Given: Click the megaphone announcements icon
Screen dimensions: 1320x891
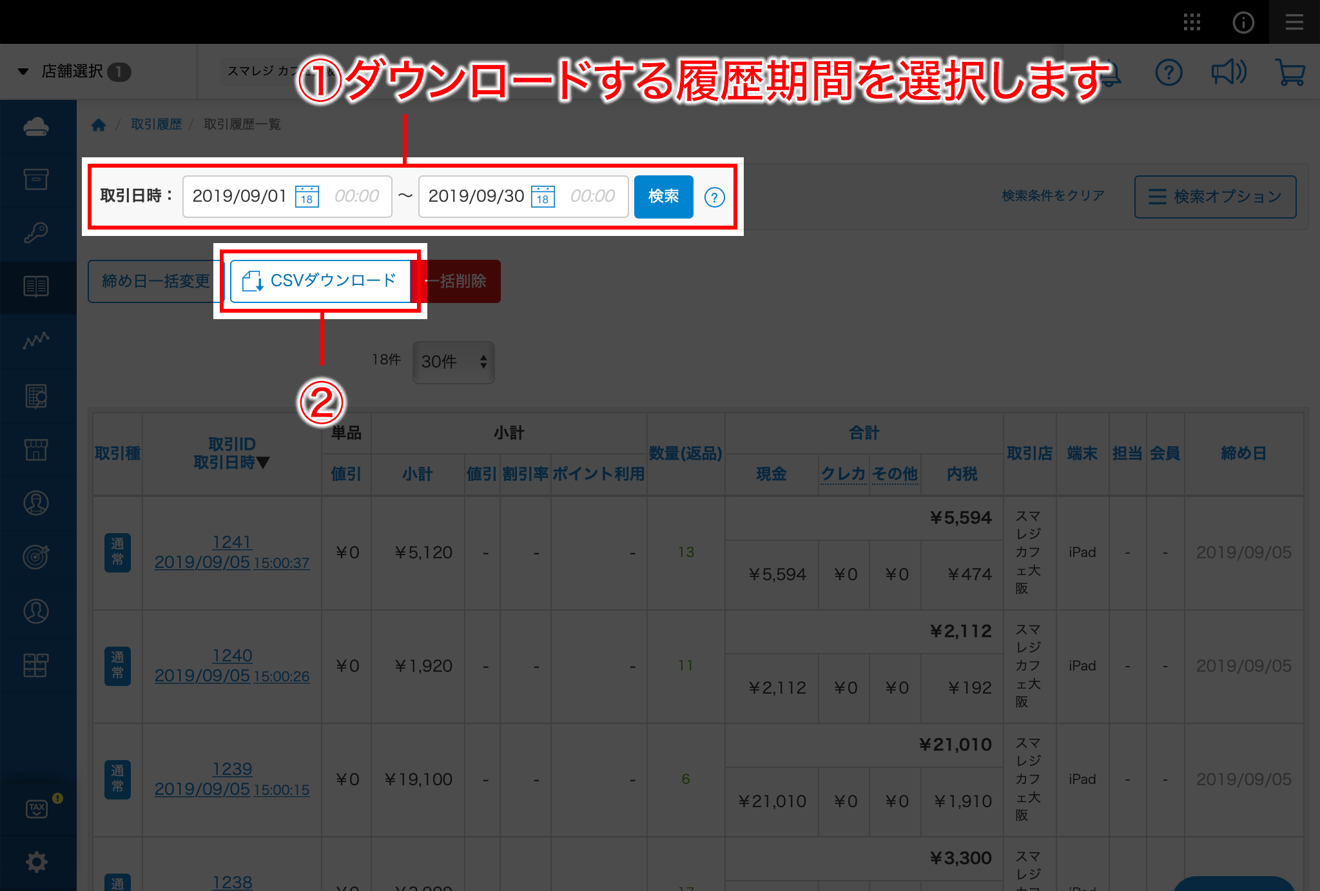Looking at the screenshot, I should (x=1228, y=72).
